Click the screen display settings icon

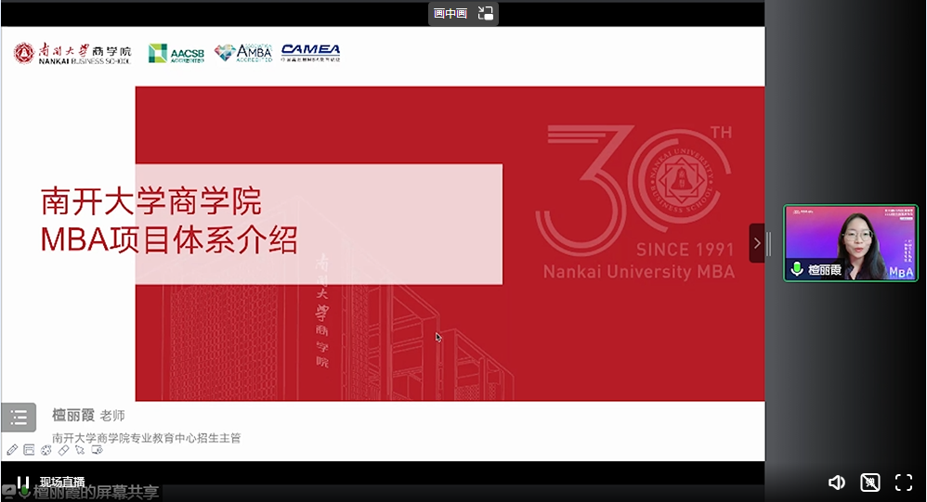click(97, 450)
